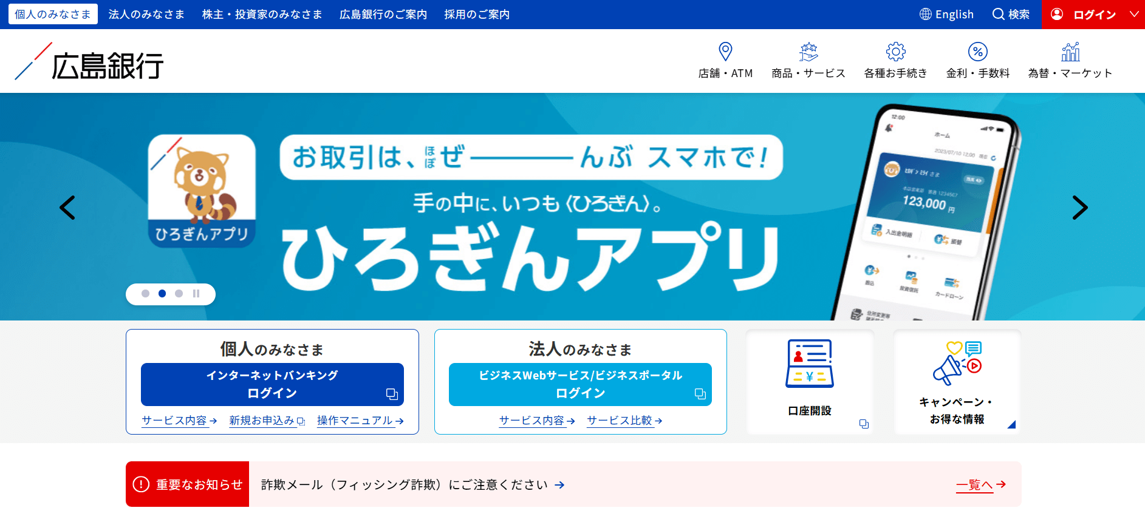This screenshot has width=1145, height=522.
Task: Select the first carousel slide dot
Action: point(145,294)
